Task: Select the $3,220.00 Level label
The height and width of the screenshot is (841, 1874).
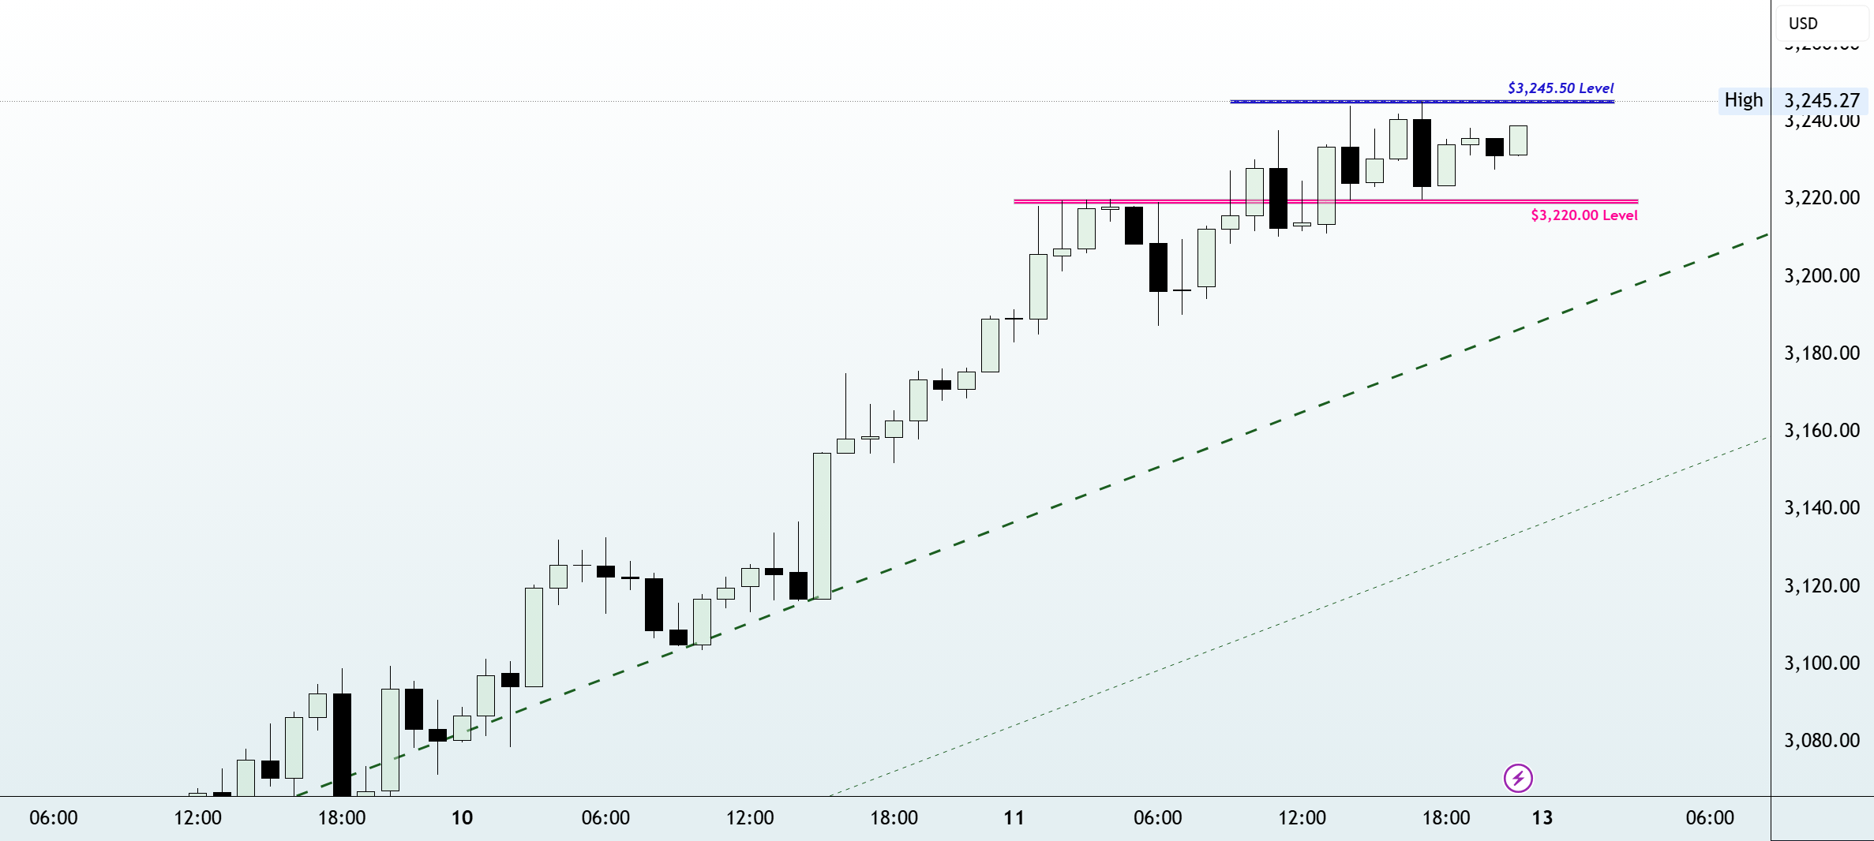Action: point(1584,215)
